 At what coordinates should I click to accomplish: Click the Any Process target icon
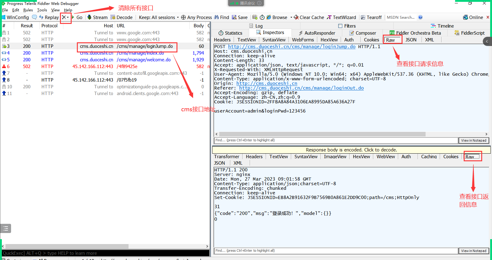[183, 17]
